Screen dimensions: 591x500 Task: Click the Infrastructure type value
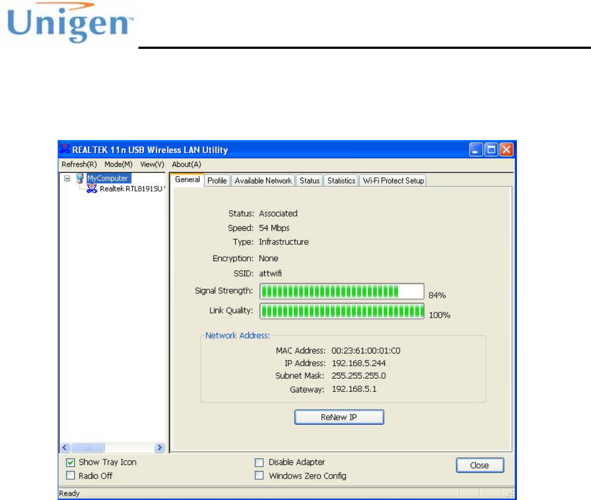coord(283,241)
